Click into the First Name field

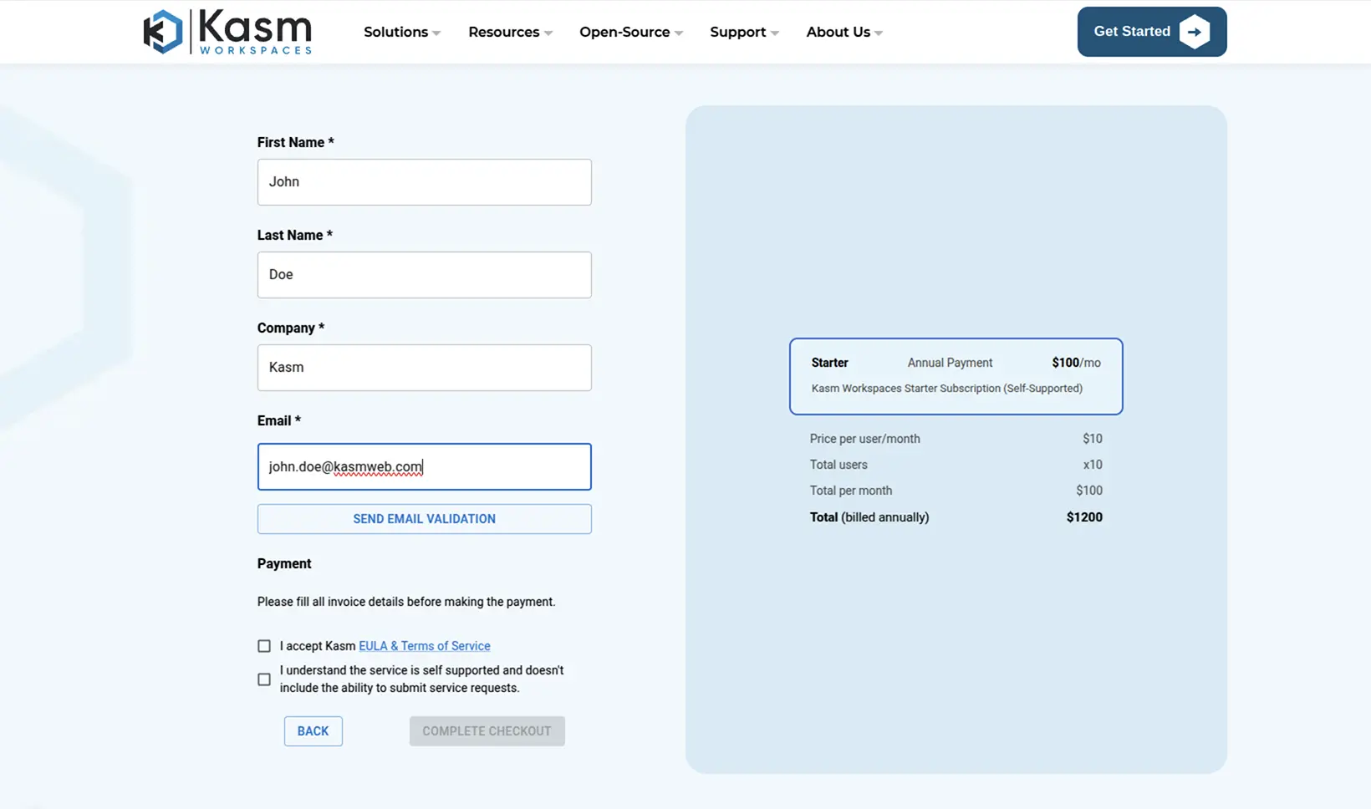pos(424,182)
